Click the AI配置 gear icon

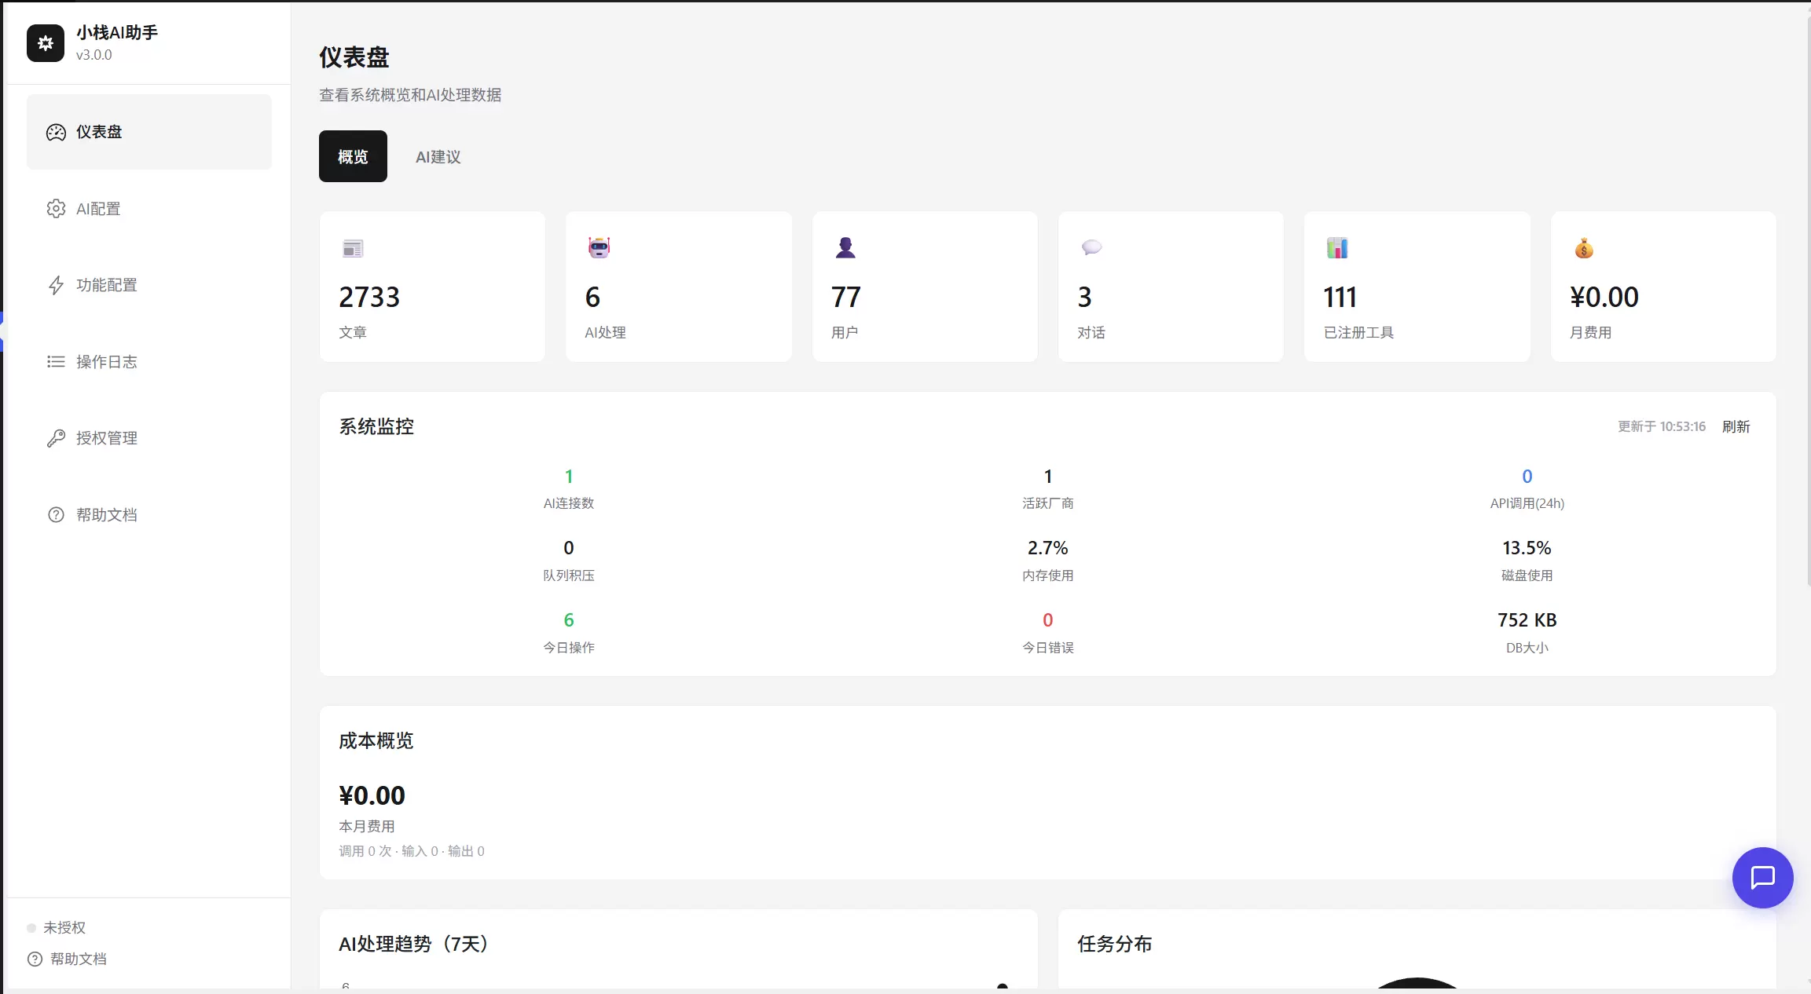pos(56,209)
